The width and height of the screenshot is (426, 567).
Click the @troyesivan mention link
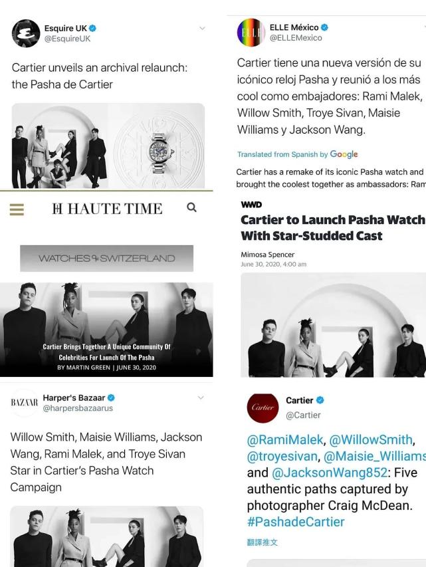pos(282,457)
